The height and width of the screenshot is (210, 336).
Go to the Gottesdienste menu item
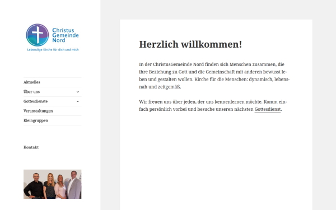(36, 101)
